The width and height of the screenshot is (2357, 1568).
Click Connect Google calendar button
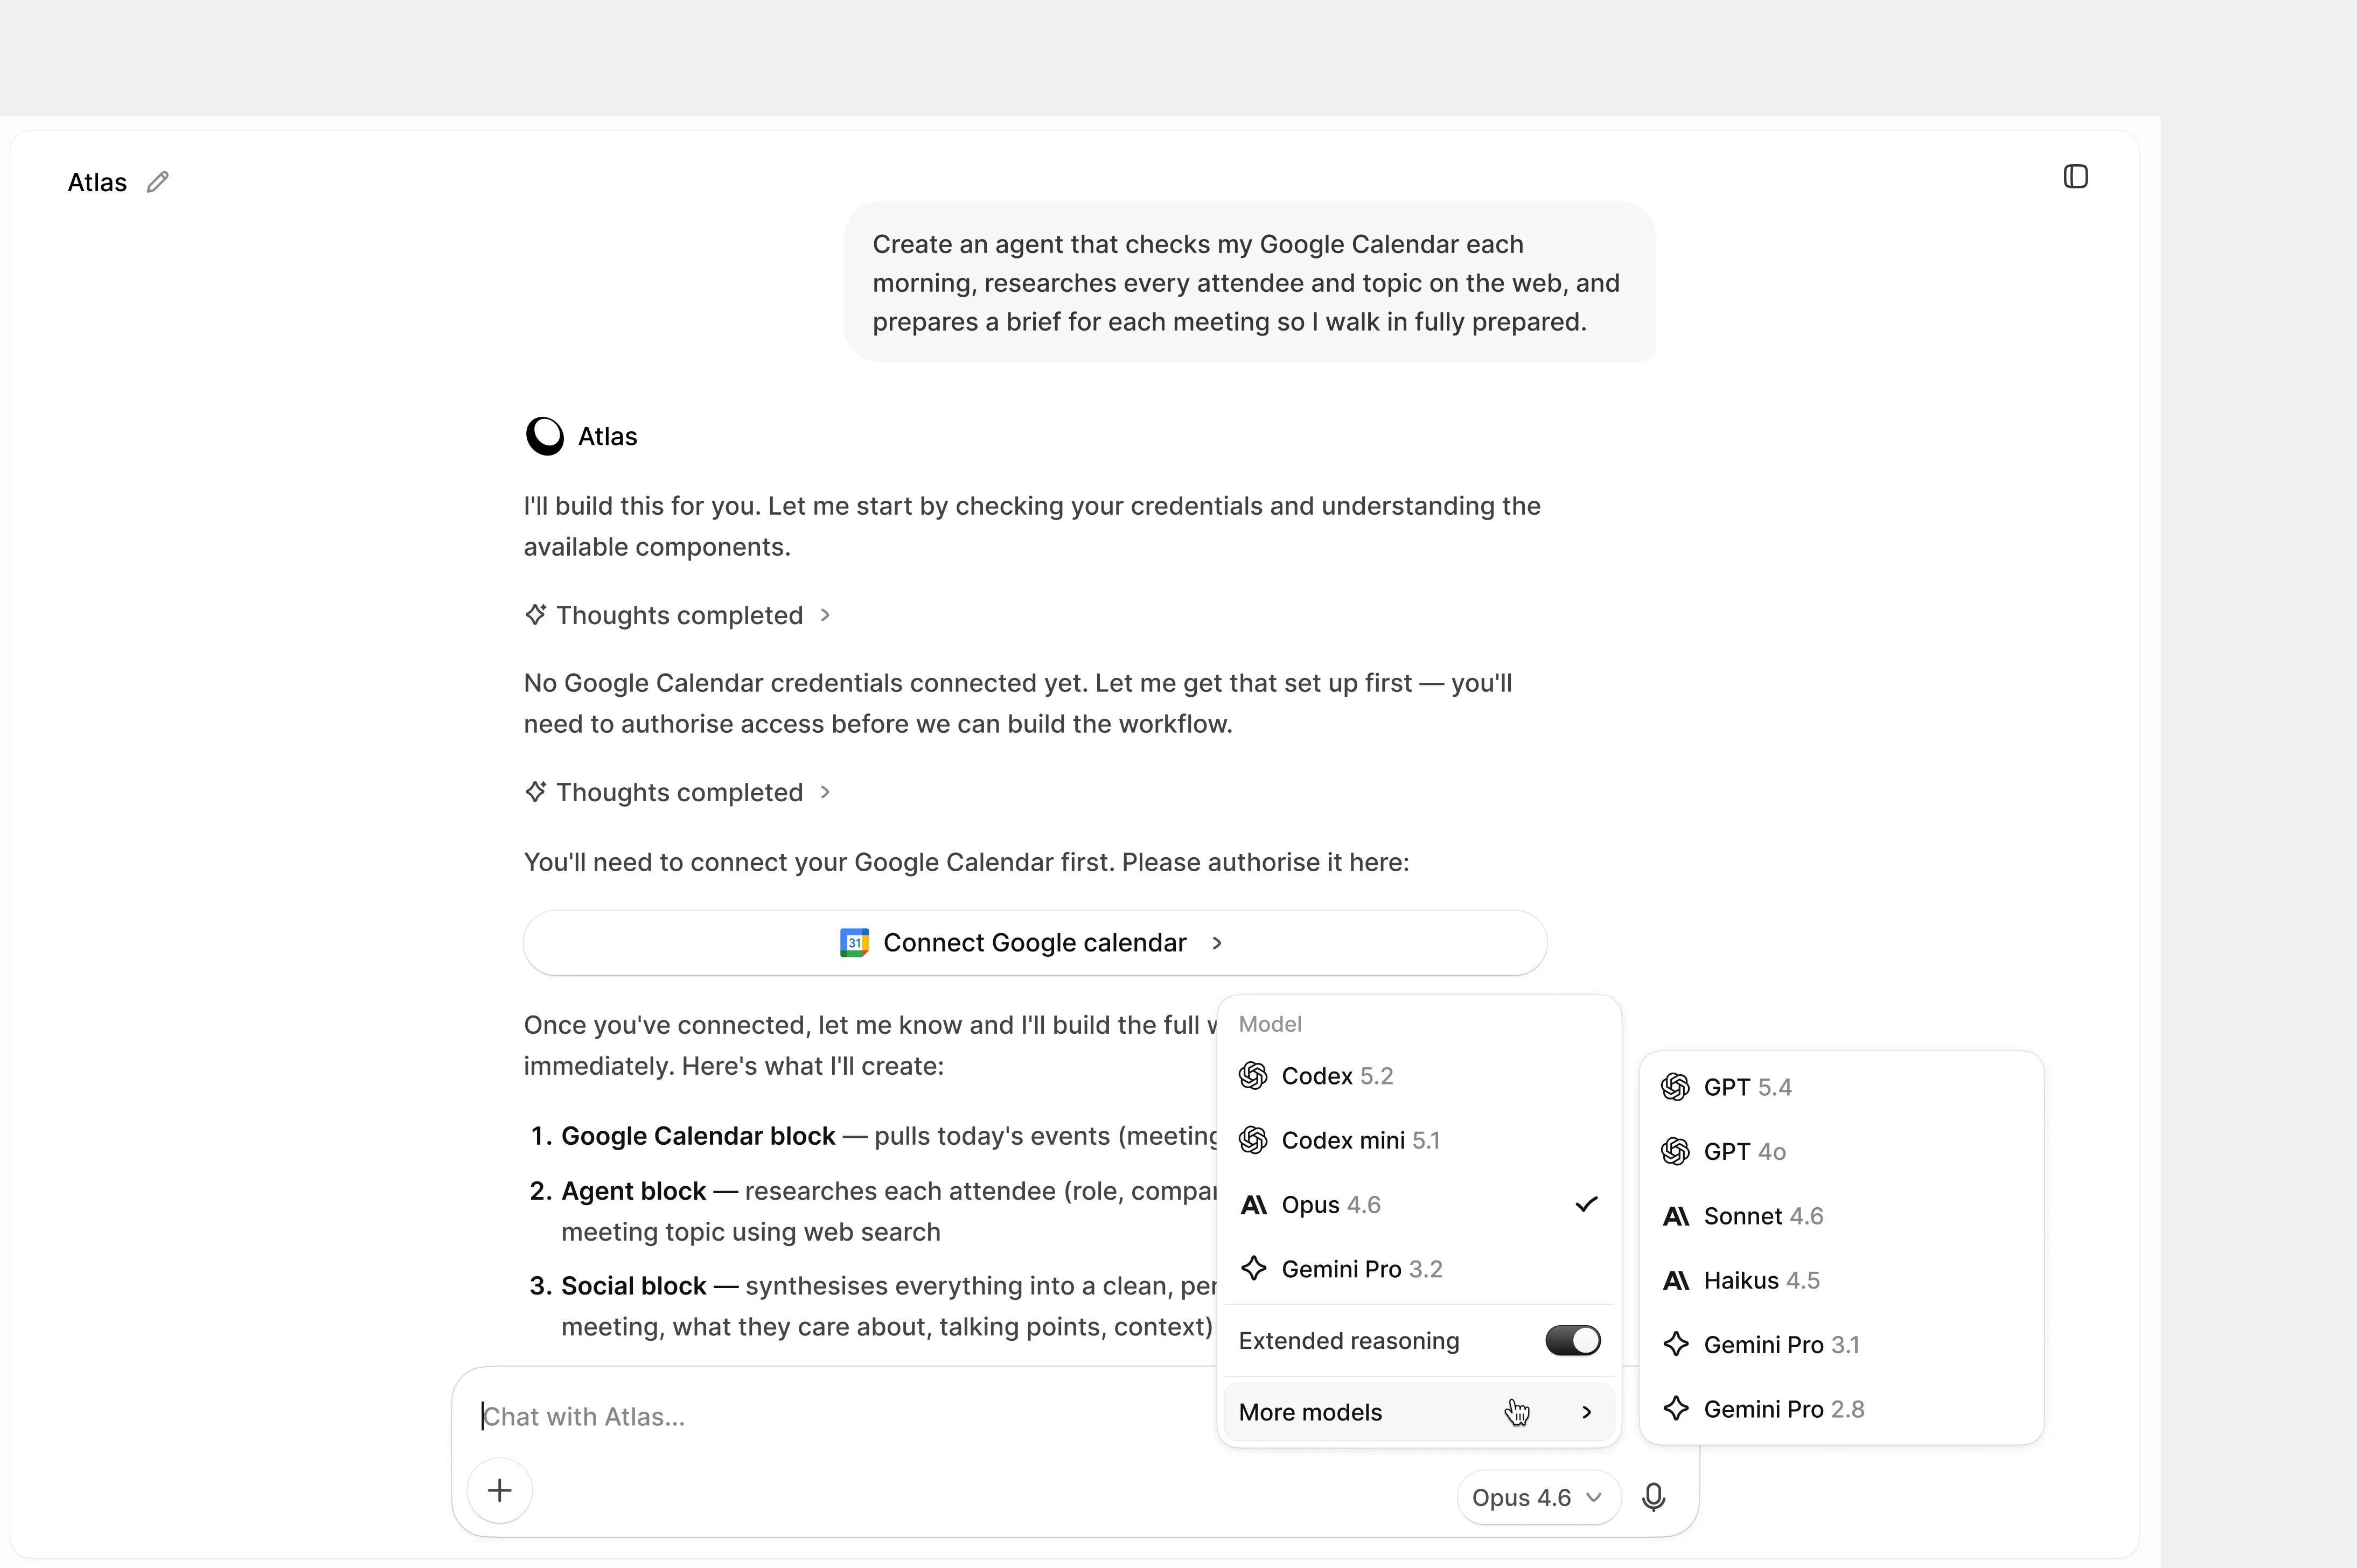click(x=1035, y=943)
